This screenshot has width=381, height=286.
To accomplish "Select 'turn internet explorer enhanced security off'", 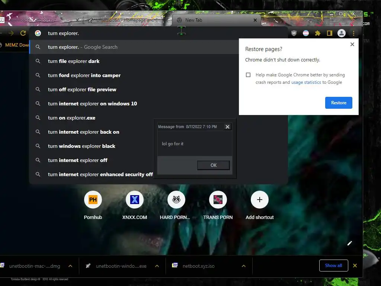I will click(92, 174).
